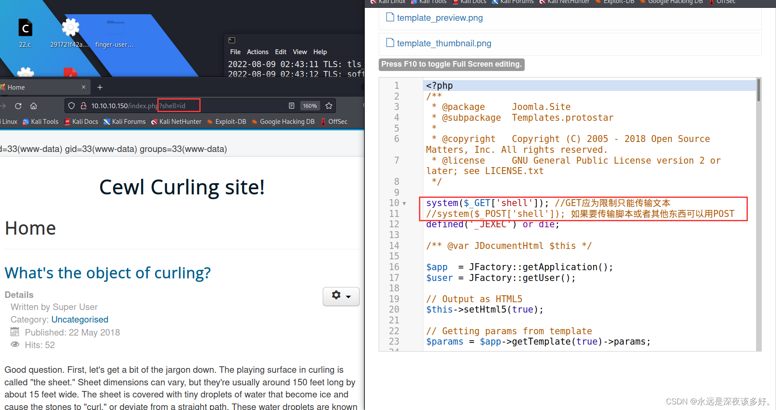Click line number 16 in editor gutter

coord(394,267)
